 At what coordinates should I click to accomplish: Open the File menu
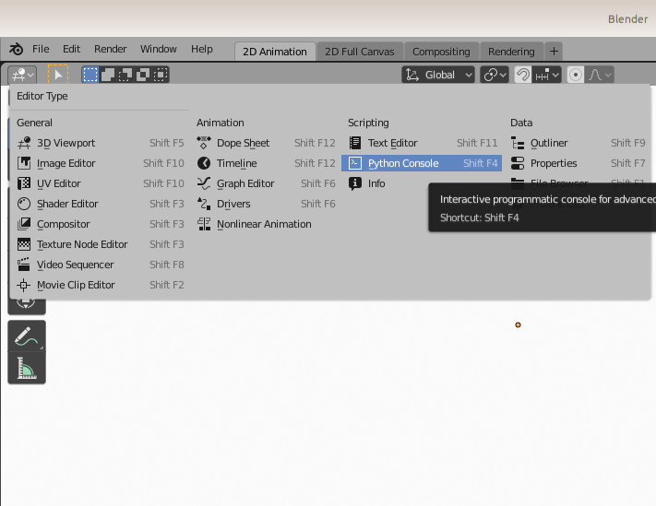[41, 49]
